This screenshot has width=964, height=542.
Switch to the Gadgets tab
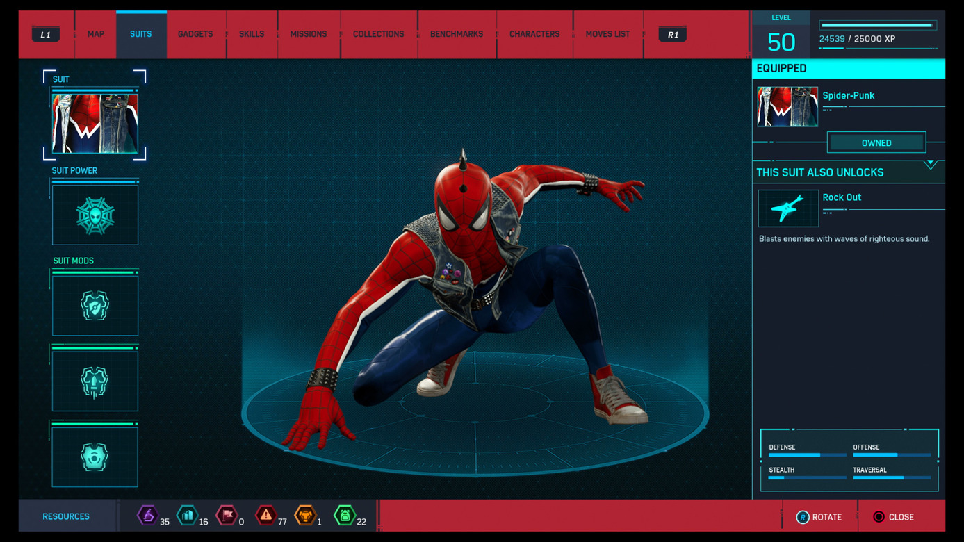[195, 34]
